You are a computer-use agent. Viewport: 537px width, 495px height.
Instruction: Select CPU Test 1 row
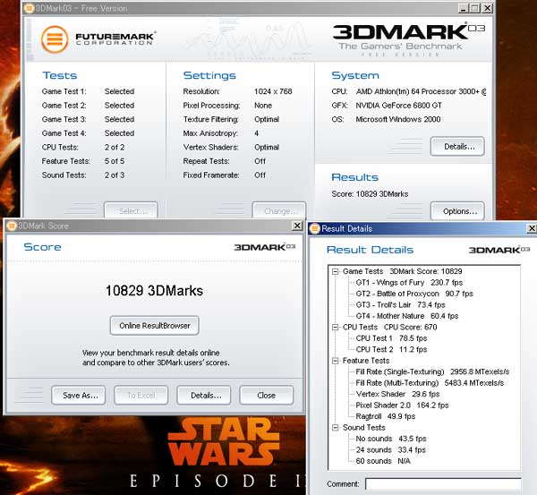(x=391, y=338)
